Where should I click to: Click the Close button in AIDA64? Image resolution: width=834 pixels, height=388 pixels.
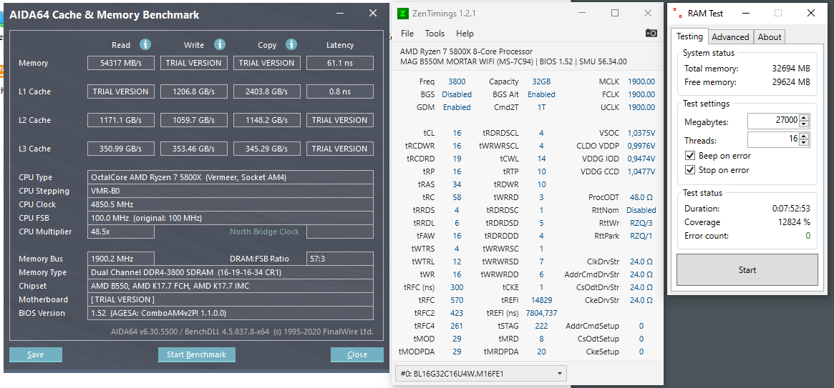[x=357, y=354]
